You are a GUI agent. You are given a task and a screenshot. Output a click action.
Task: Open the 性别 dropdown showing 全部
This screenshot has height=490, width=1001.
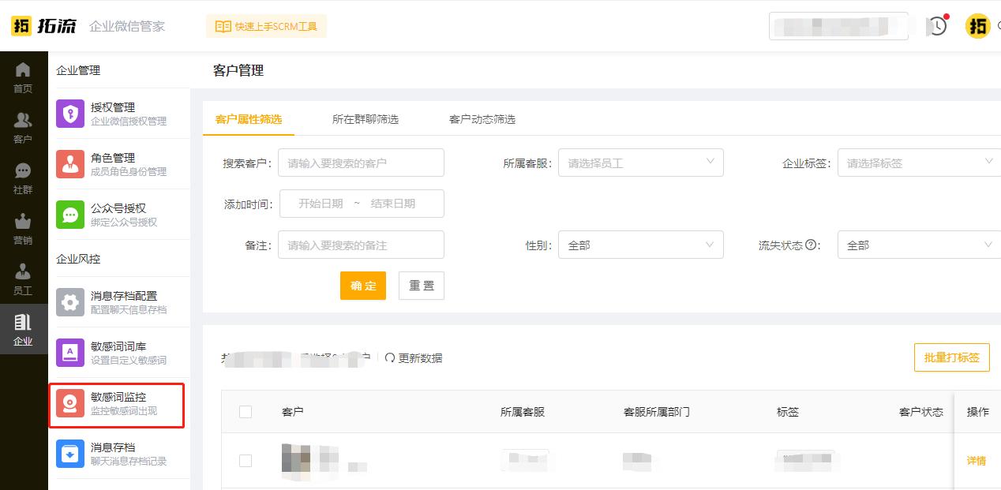(641, 245)
